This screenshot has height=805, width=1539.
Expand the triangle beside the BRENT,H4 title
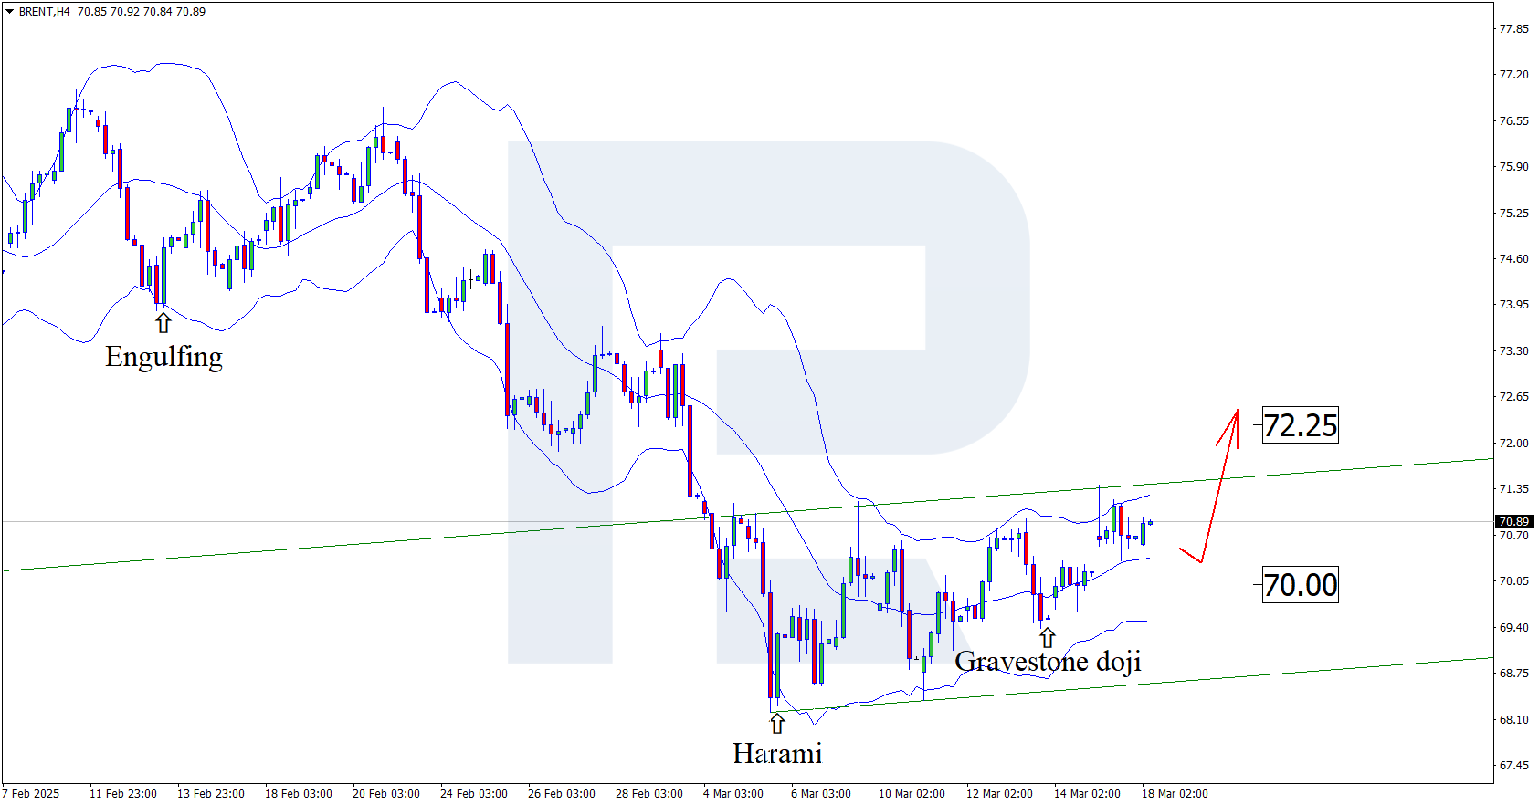(10, 12)
